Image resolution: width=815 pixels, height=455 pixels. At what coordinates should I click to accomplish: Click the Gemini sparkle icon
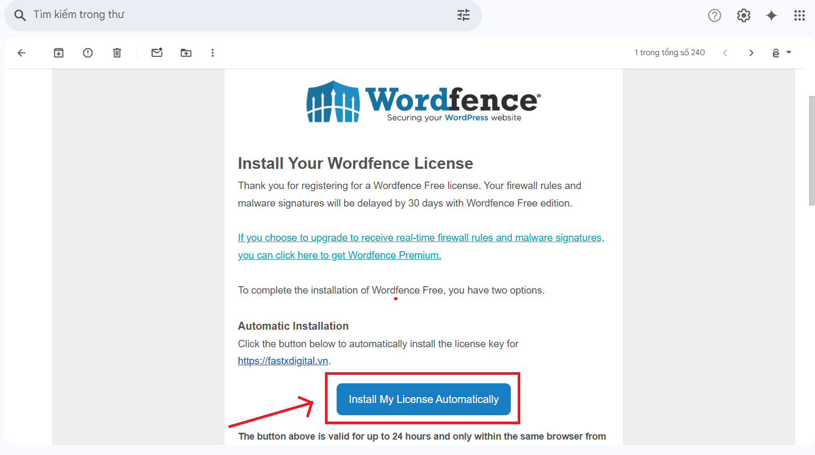[771, 15]
